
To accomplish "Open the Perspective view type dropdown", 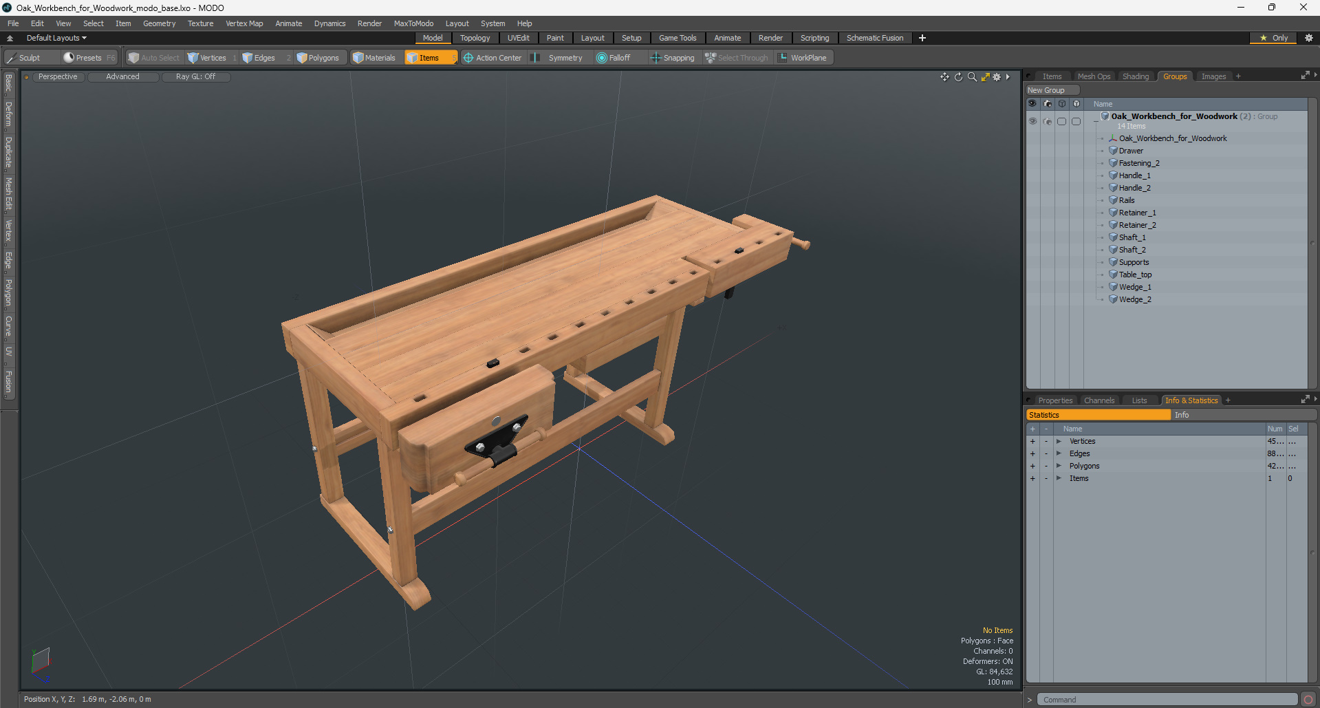I will point(58,76).
